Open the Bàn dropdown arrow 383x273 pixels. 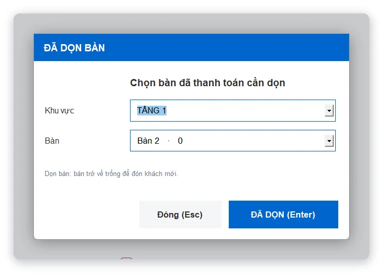(x=329, y=141)
